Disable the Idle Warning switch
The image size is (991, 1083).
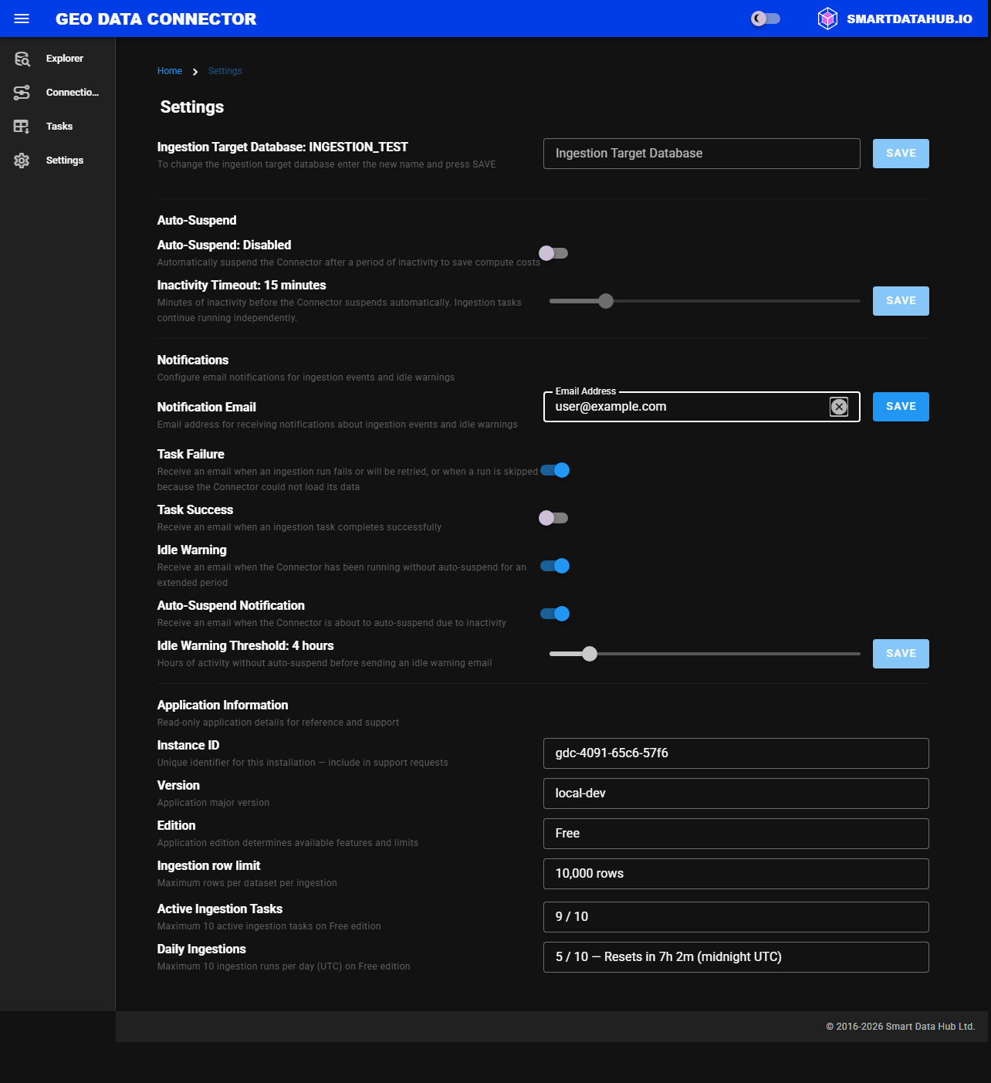pos(555,566)
